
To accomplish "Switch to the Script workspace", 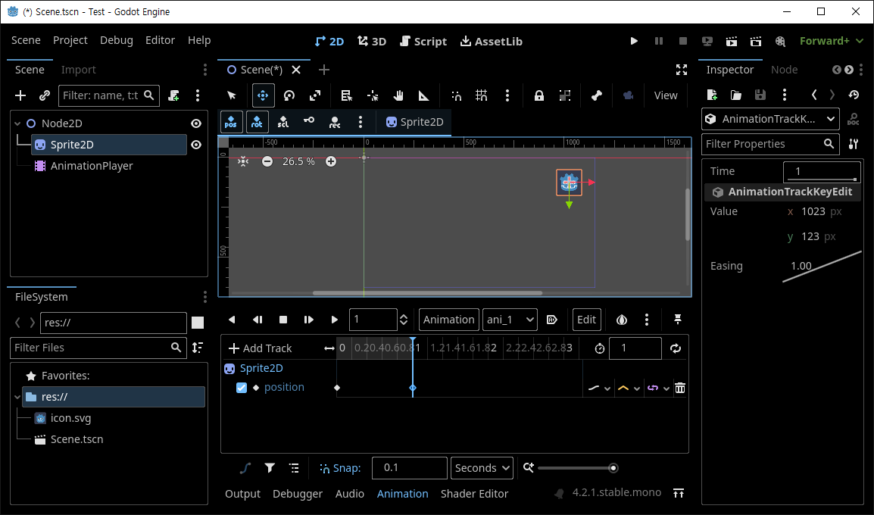I will tap(423, 41).
